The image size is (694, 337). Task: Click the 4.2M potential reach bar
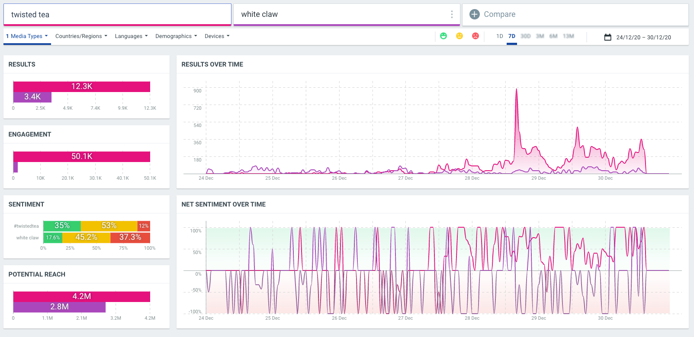click(x=82, y=296)
